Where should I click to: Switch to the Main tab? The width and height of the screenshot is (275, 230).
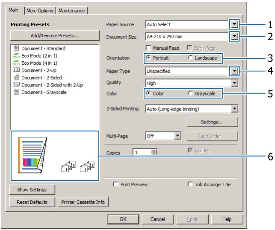(x=14, y=10)
